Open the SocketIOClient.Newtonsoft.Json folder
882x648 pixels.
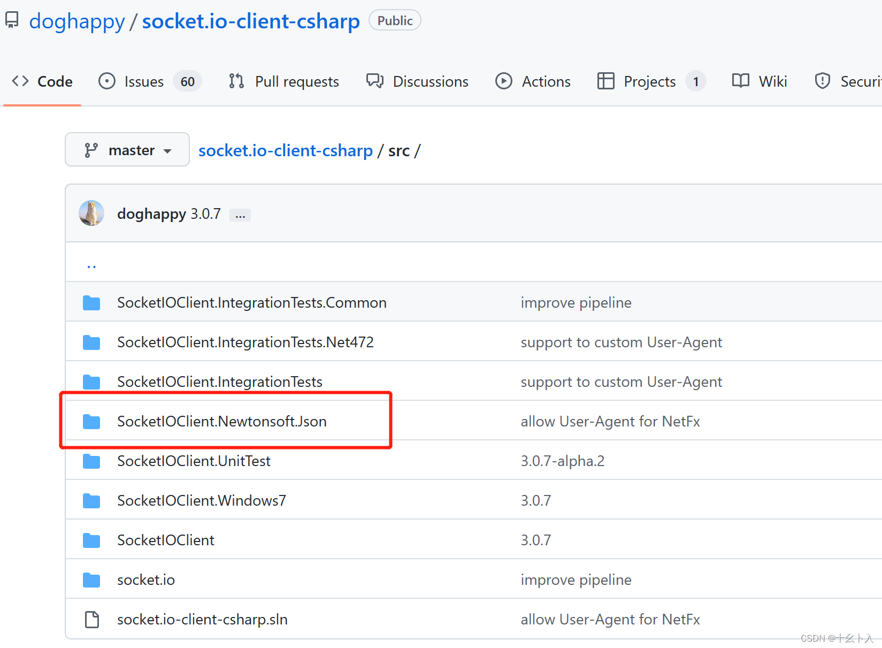pos(222,421)
